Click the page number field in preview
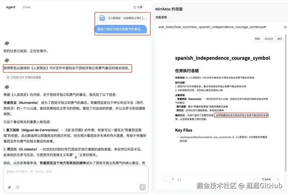 170,179
